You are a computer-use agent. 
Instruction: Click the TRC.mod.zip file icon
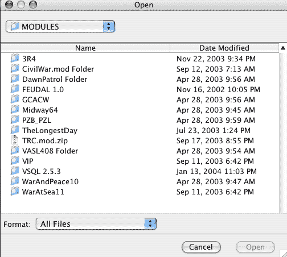pyautogui.click(x=15, y=140)
